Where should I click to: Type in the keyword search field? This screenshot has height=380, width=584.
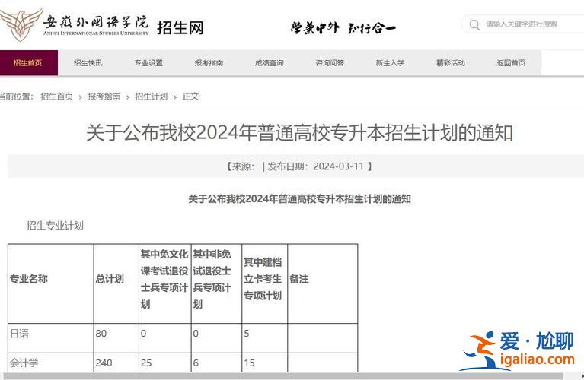click(x=529, y=24)
